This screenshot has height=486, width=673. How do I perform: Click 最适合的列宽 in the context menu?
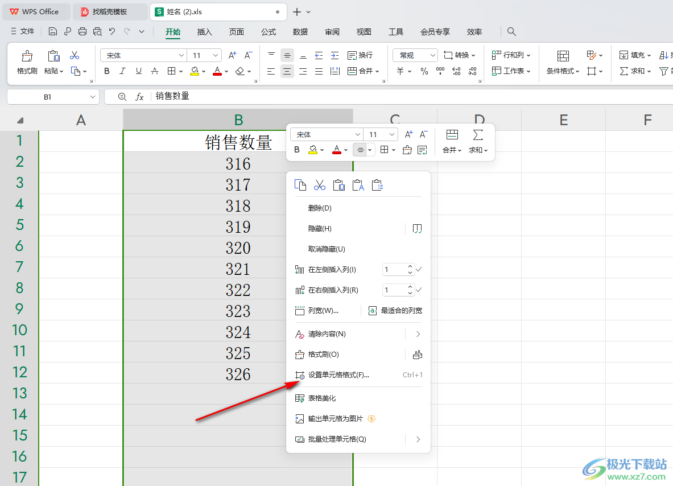point(401,311)
